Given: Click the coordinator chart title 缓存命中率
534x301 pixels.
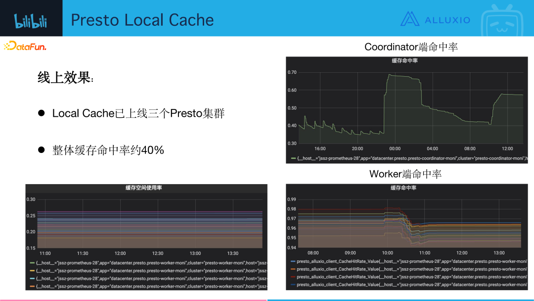Looking at the screenshot, I should [404, 61].
